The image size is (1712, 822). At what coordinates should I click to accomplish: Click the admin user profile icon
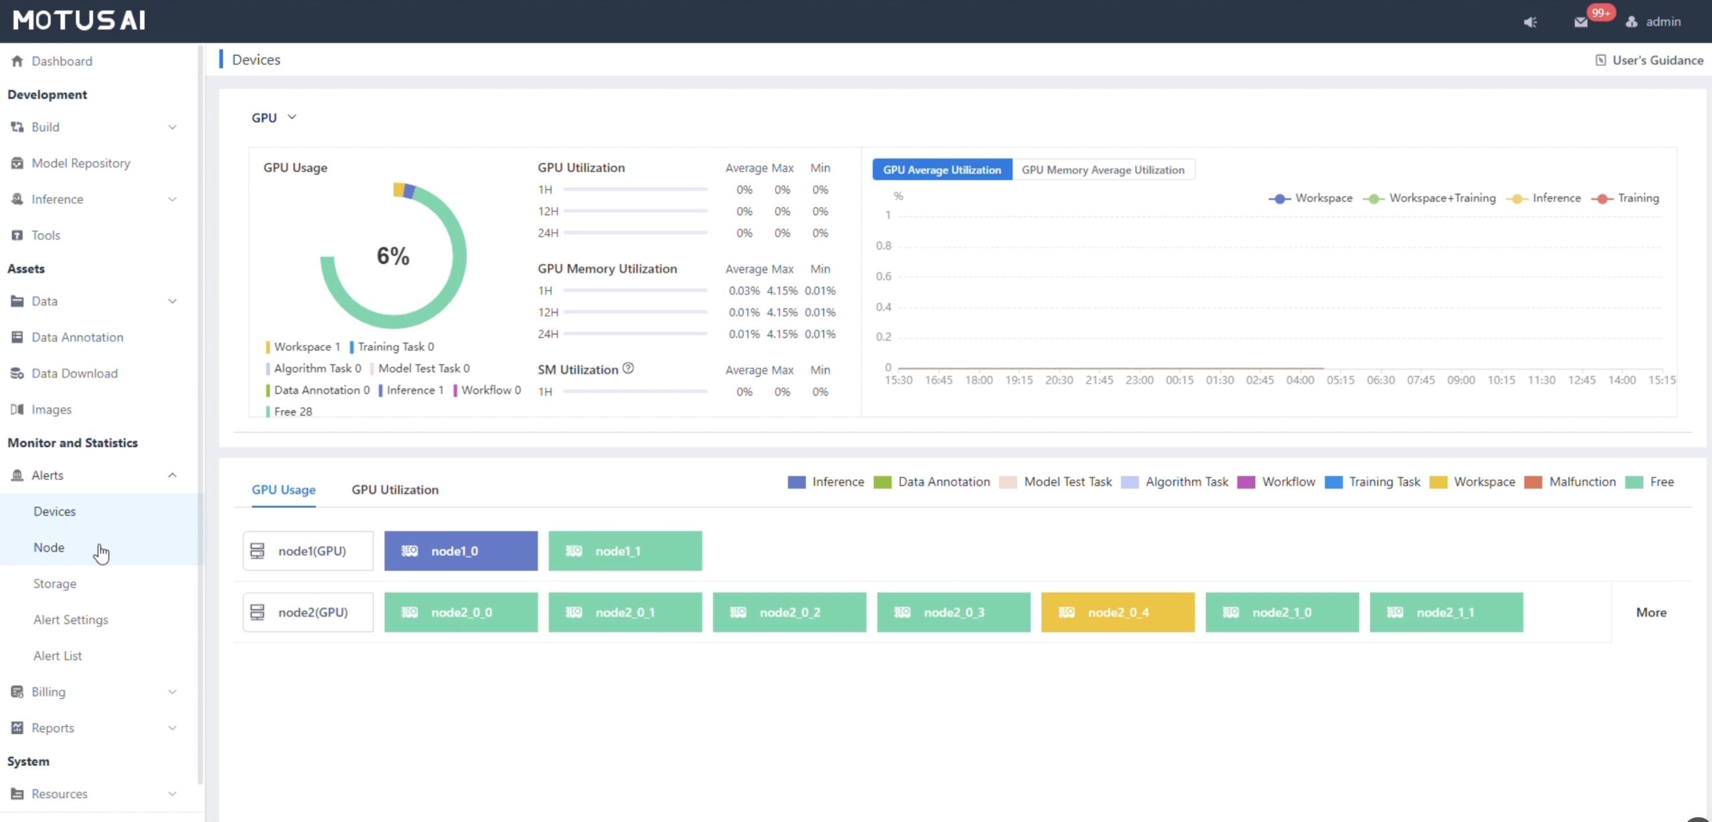1632,22
